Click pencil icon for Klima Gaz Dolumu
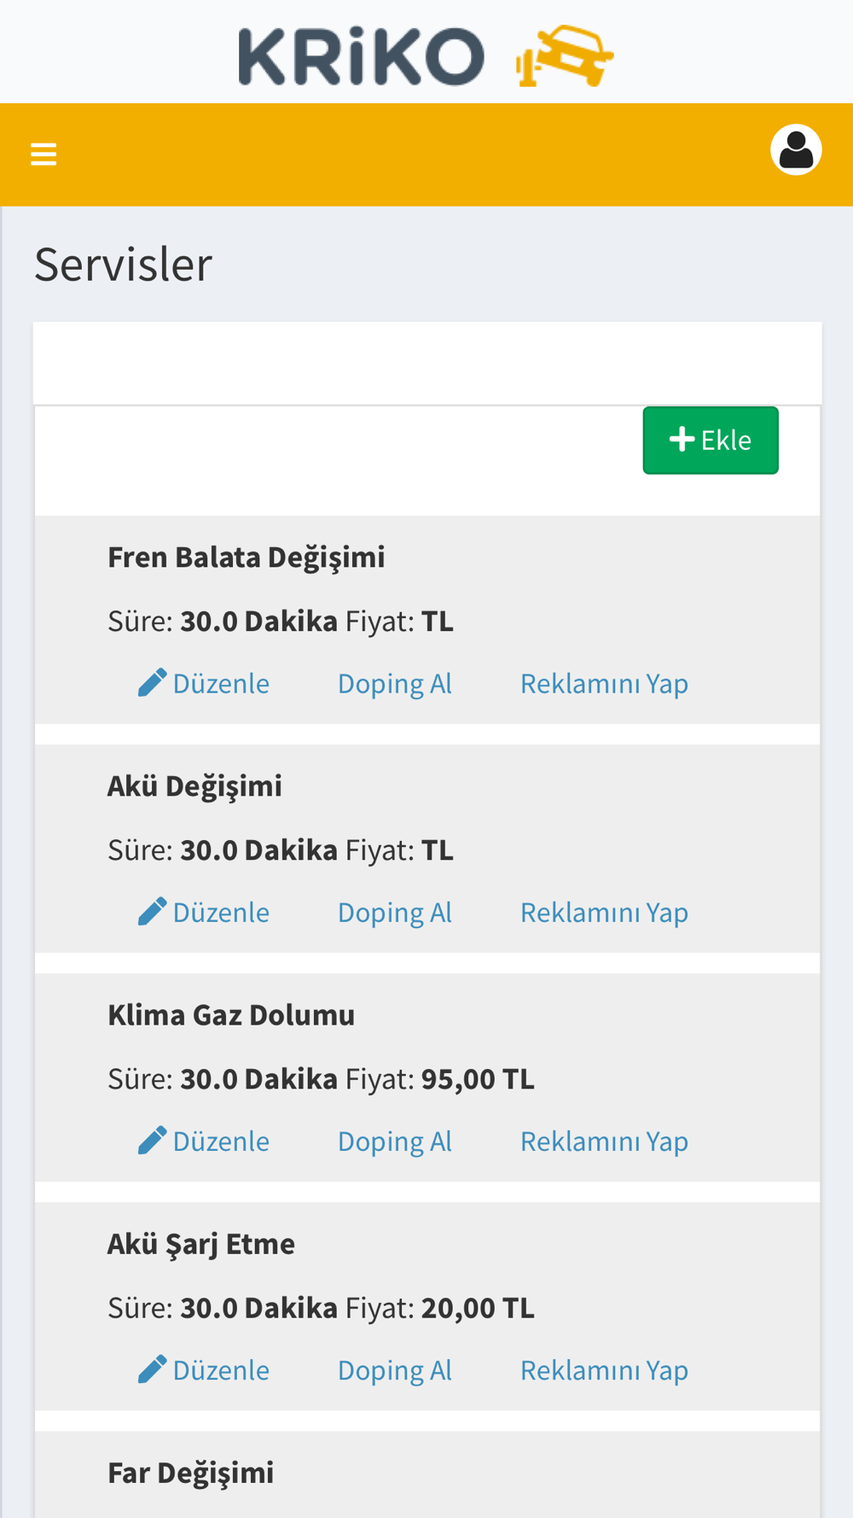 click(152, 1141)
